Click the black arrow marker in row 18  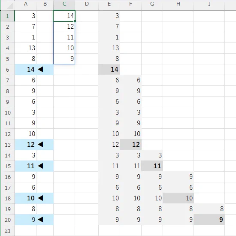click(40, 198)
